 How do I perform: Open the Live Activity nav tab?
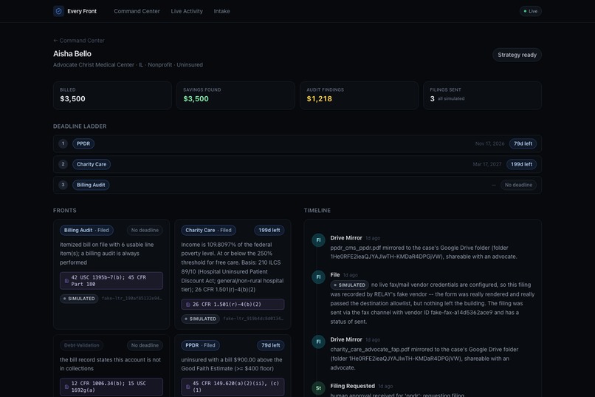click(187, 11)
